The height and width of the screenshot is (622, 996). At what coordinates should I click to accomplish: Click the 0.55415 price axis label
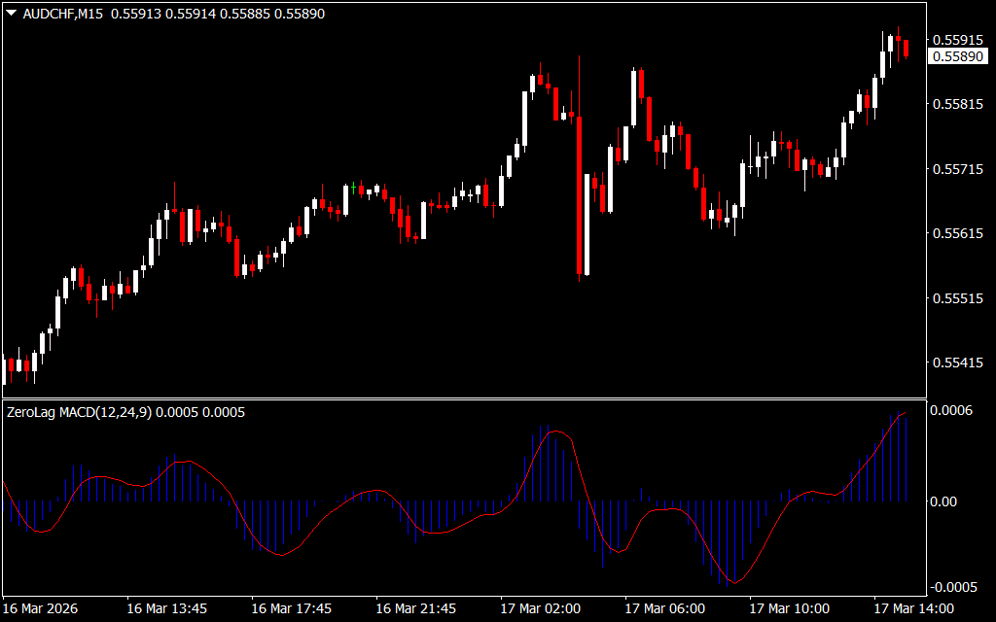[x=956, y=363]
